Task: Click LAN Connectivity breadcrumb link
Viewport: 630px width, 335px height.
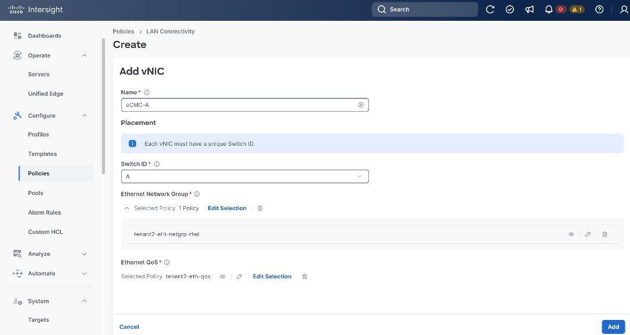Action: [171, 31]
